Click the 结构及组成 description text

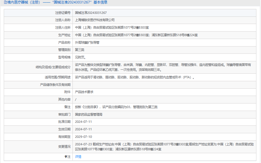point(163,67)
